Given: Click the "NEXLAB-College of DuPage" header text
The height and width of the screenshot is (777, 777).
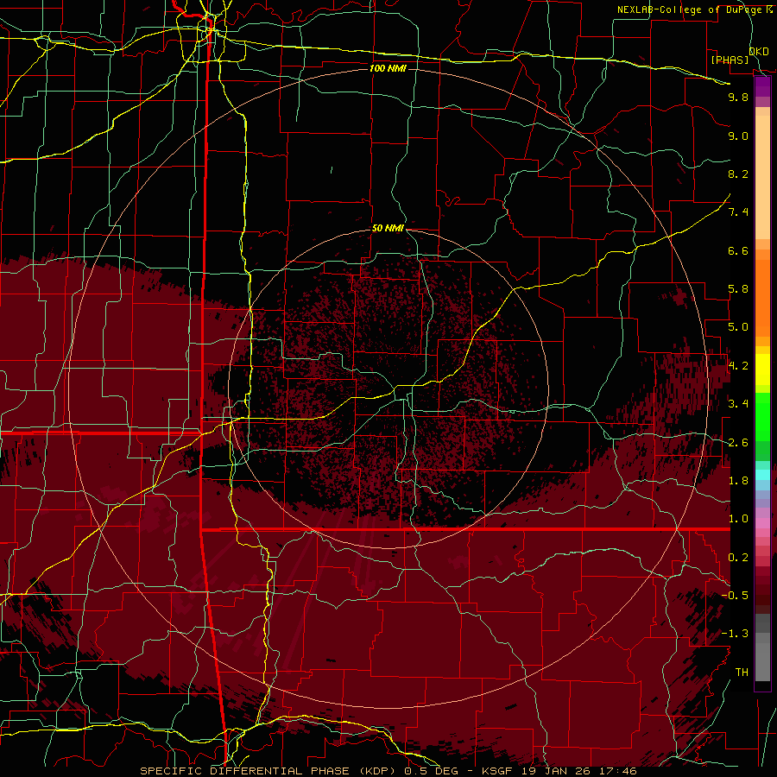Looking at the screenshot, I should point(690,9).
